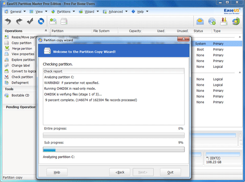Select Merge partition operation
The image size is (245, 182).
click(x=22, y=49)
